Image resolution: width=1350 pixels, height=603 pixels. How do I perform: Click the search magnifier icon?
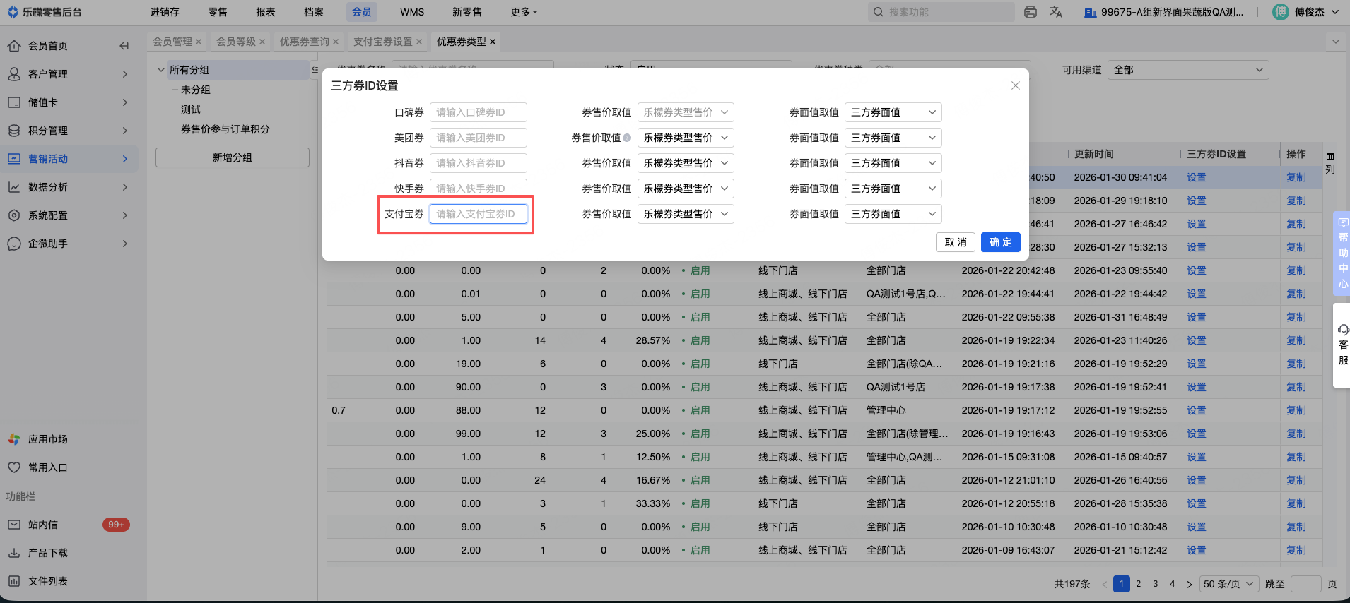(879, 12)
